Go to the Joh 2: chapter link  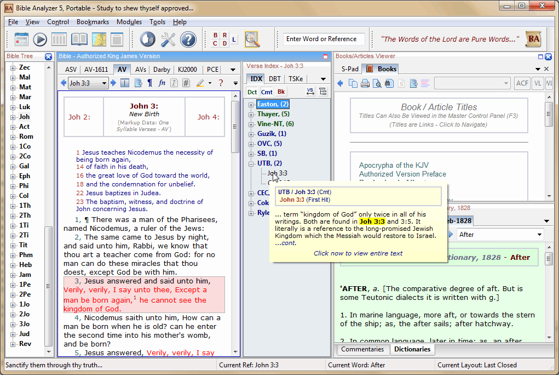tap(79, 117)
